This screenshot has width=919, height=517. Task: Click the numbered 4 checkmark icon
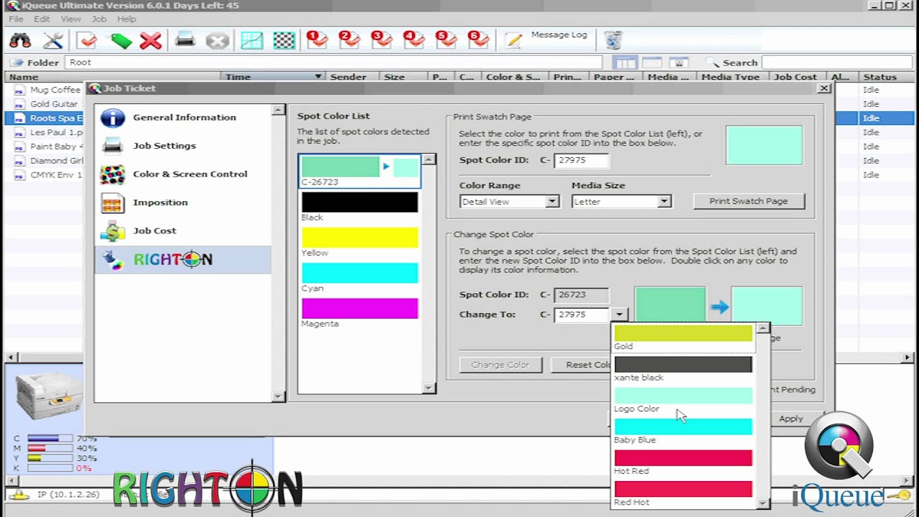[414, 40]
